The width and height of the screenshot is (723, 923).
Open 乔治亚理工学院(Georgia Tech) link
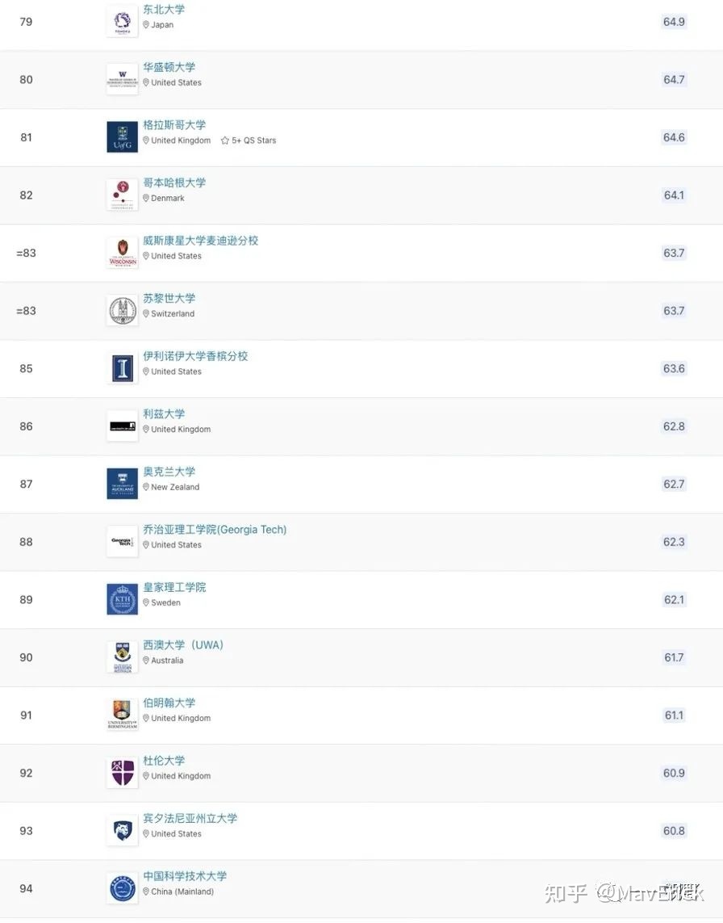[215, 529]
